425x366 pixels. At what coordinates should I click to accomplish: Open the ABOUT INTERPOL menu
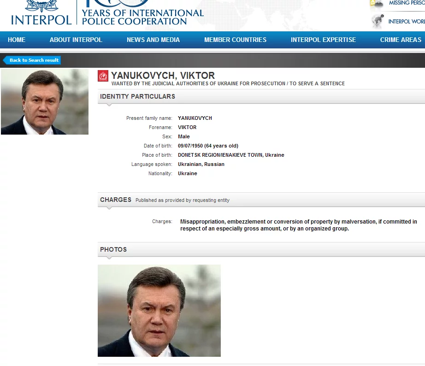(x=76, y=40)
